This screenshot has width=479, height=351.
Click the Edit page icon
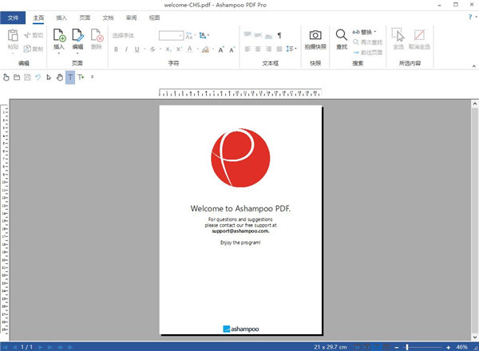[77, 36]
